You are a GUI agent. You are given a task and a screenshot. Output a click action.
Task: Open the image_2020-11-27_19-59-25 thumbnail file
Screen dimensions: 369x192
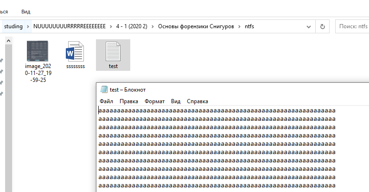point(38,51)
